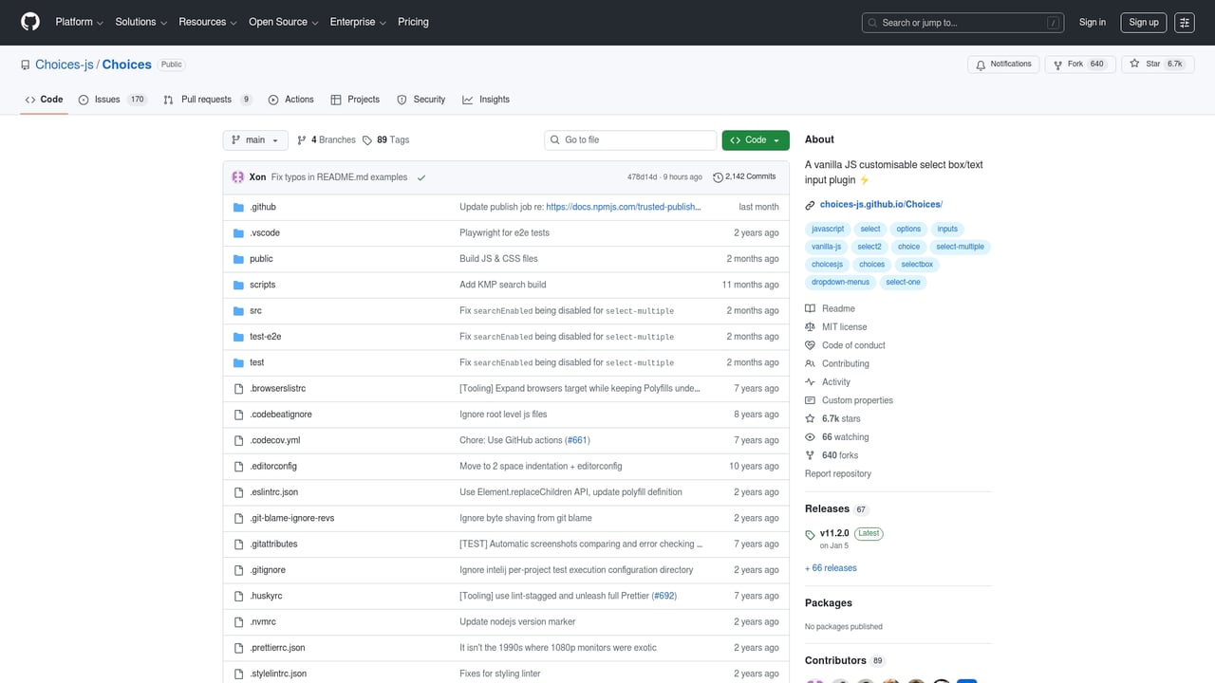The image size is (1215, 683).
Task: Click the Xon author avatar
Action: [x=238, y=177]
